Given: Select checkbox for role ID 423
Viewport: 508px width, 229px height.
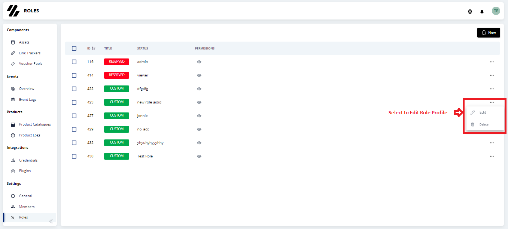Looking at the screenshot, I should (74, 102).
